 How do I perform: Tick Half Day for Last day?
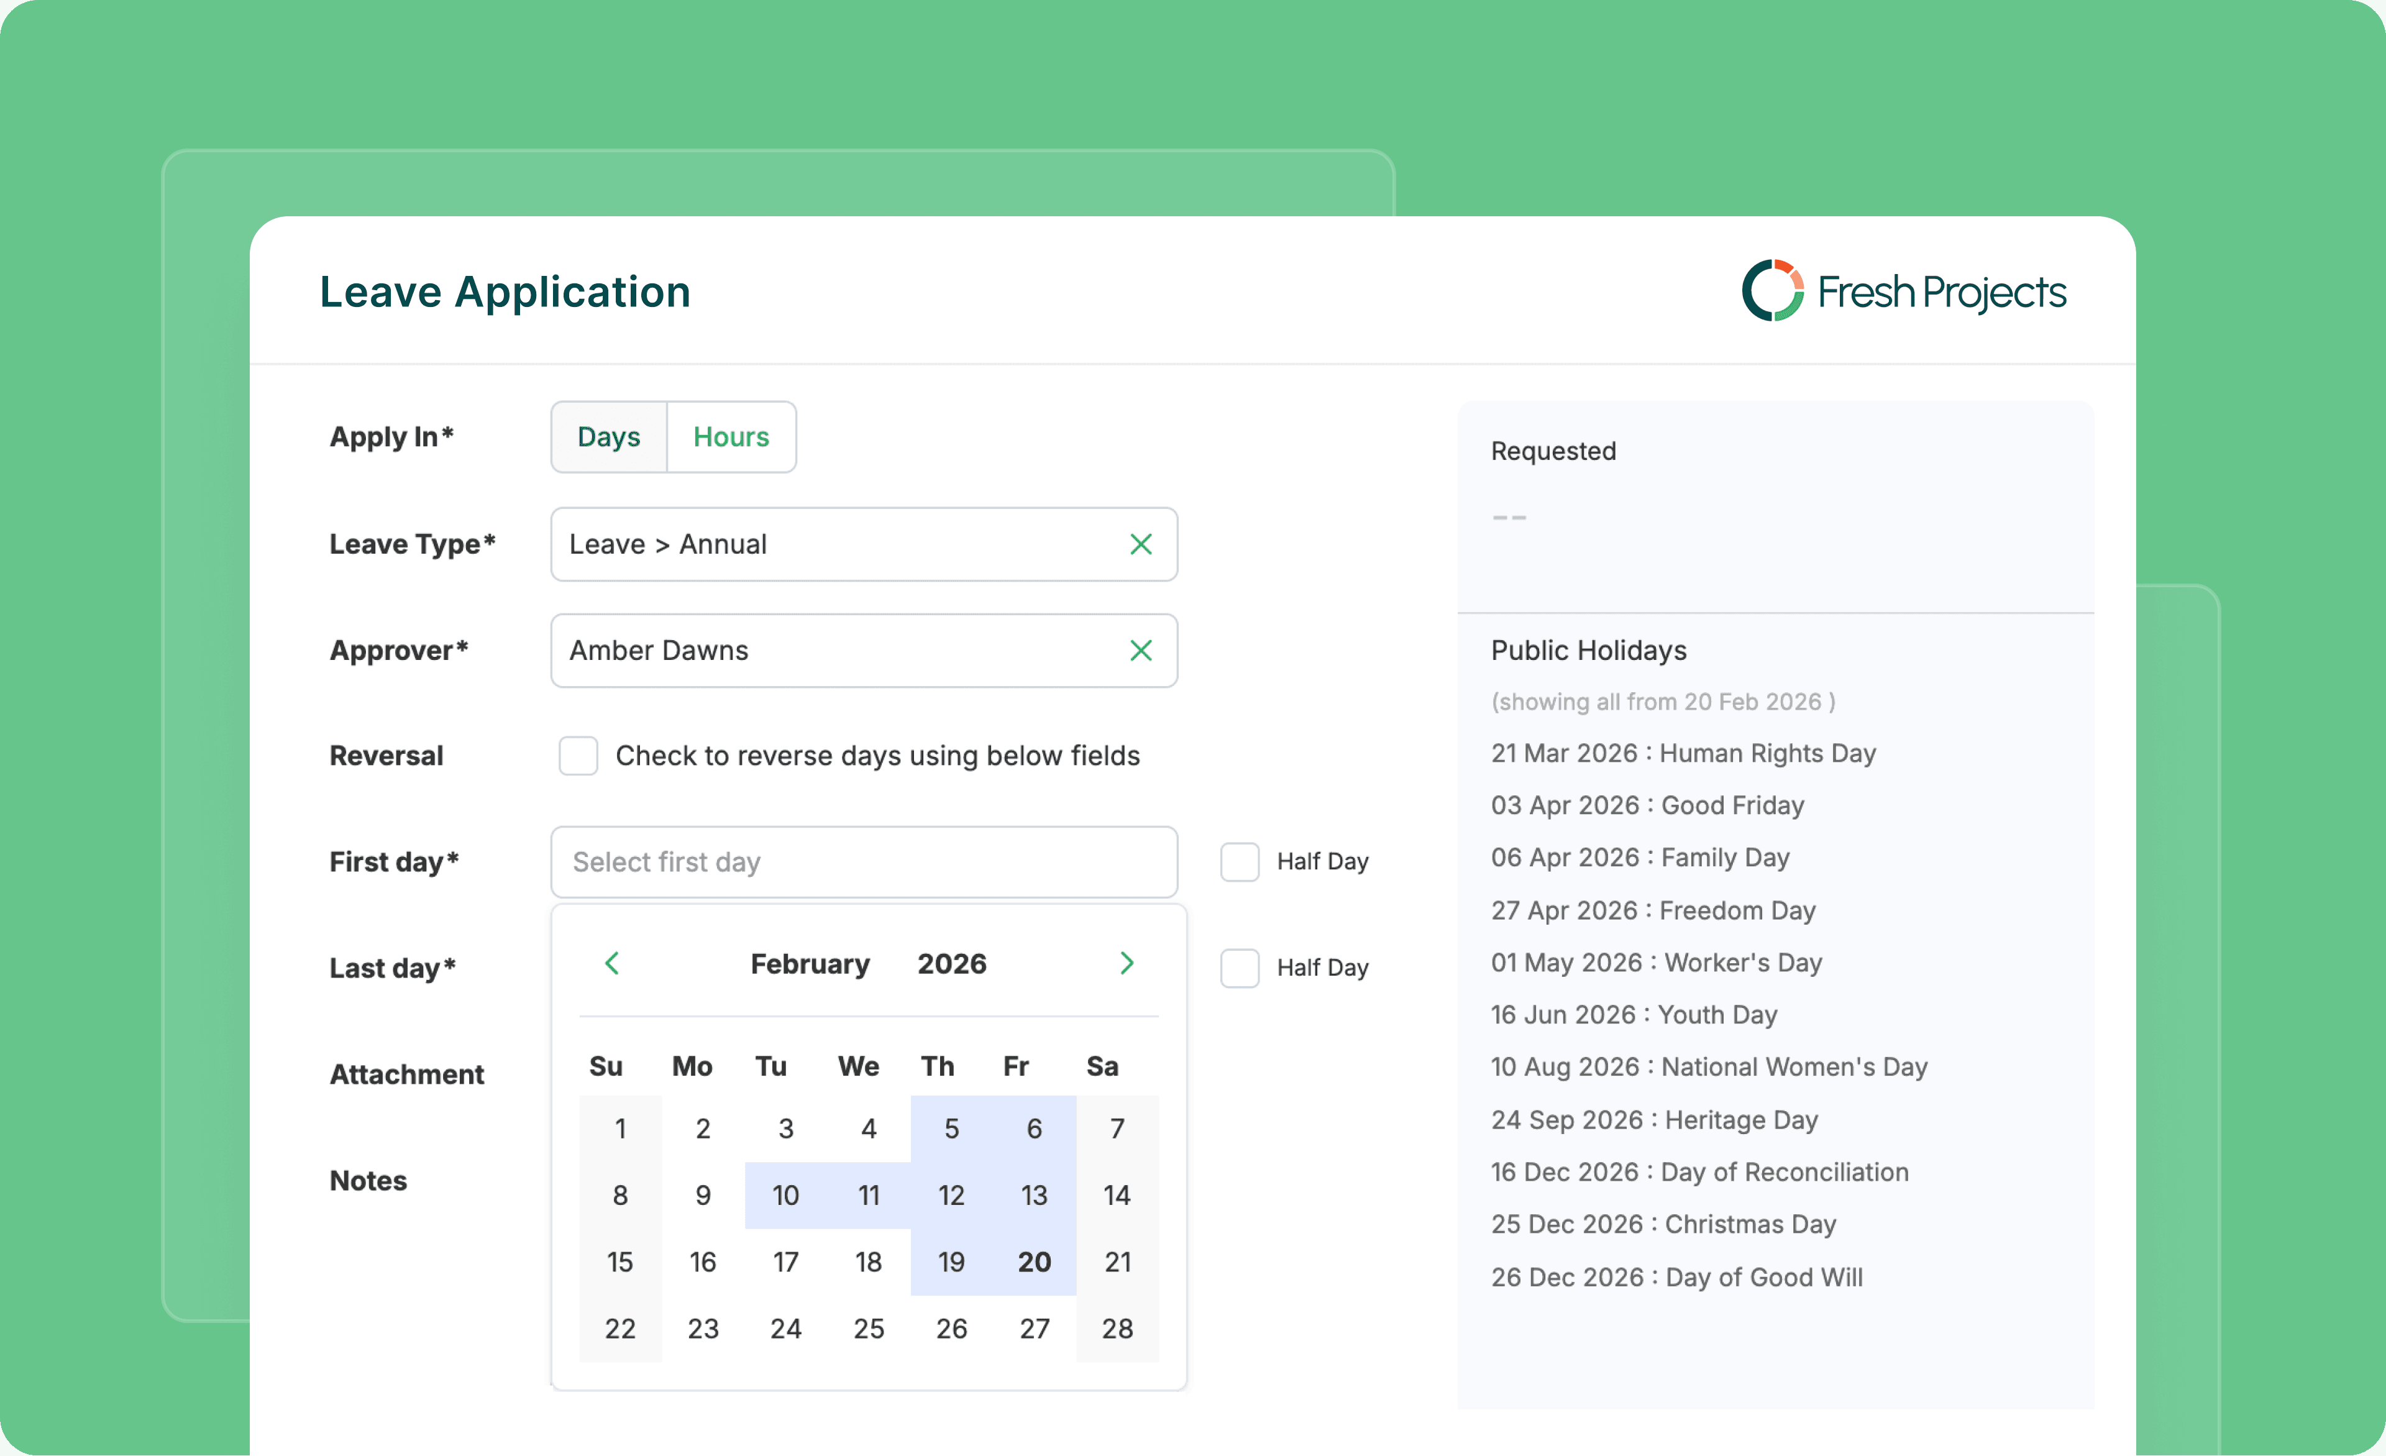pos(1240,968)
